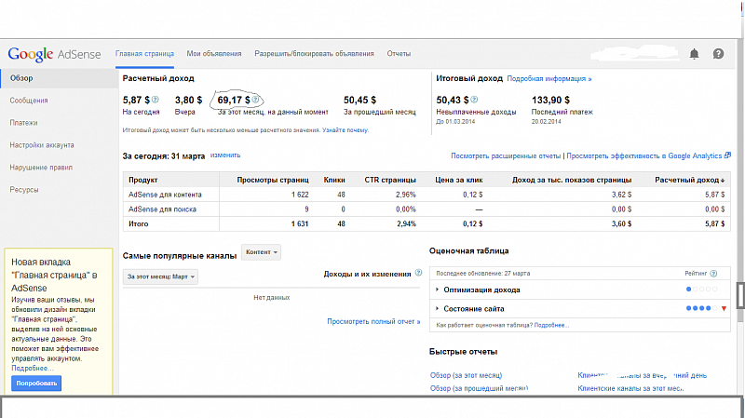Open Настройки аккаунта in the sidebar
Screen dimensions: 745x418
[x=42, y=145]
